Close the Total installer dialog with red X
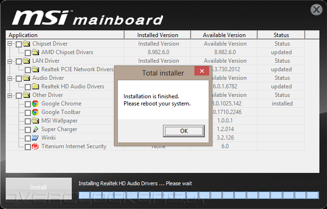 [202, 71]
